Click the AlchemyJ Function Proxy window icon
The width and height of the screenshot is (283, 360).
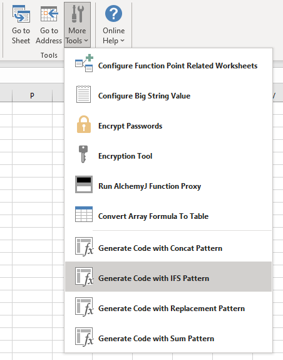pyautogui.click(x=84, y=184)
